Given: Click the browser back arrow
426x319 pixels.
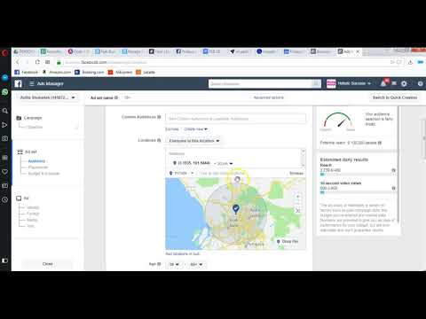Looking at the screenshot, I should (18, 62).
